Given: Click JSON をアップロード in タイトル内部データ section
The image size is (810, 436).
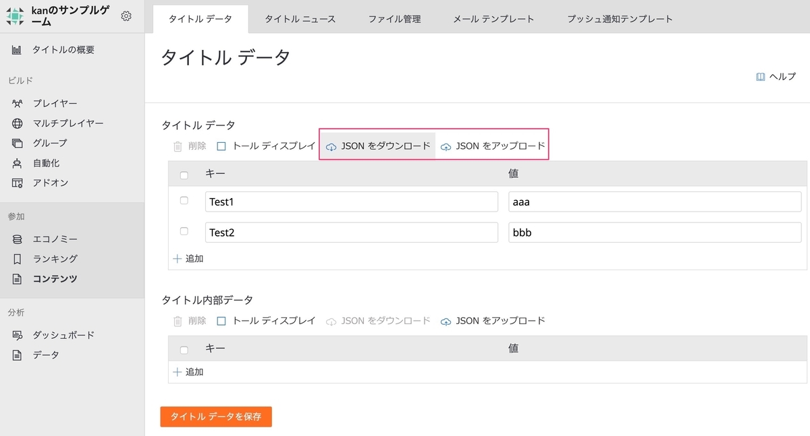Looking at the screenshot, I should coord(493,321).
